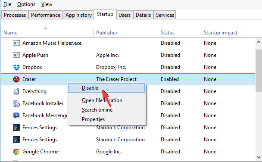Choose Open file location in context menu
262x162 pixels.
[102, 100]
